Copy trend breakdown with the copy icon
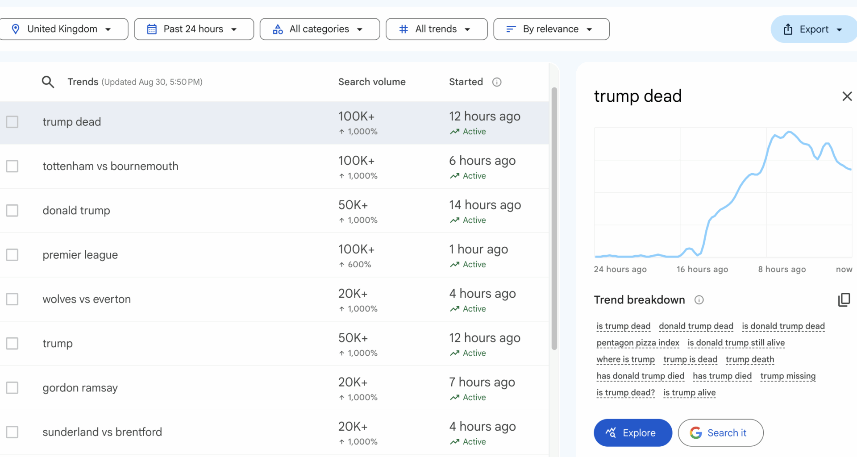Image resolution: width=857 pixels, height=457 pixels. [844, 299]
